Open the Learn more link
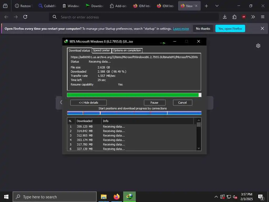The image size is (269, 202). point(181,29)
